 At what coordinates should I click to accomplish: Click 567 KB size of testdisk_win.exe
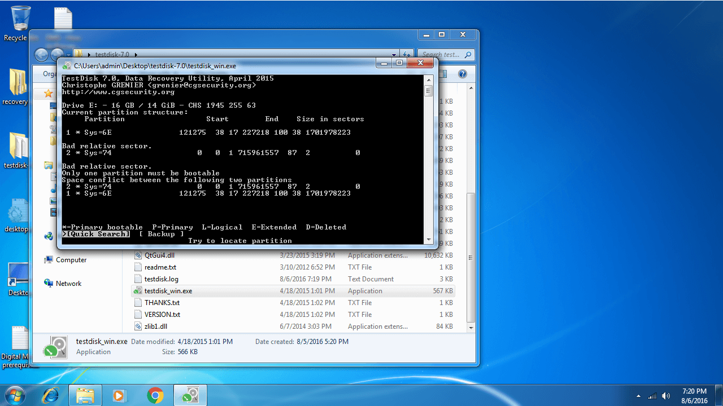pyautogui.click(x=443, y=291)
